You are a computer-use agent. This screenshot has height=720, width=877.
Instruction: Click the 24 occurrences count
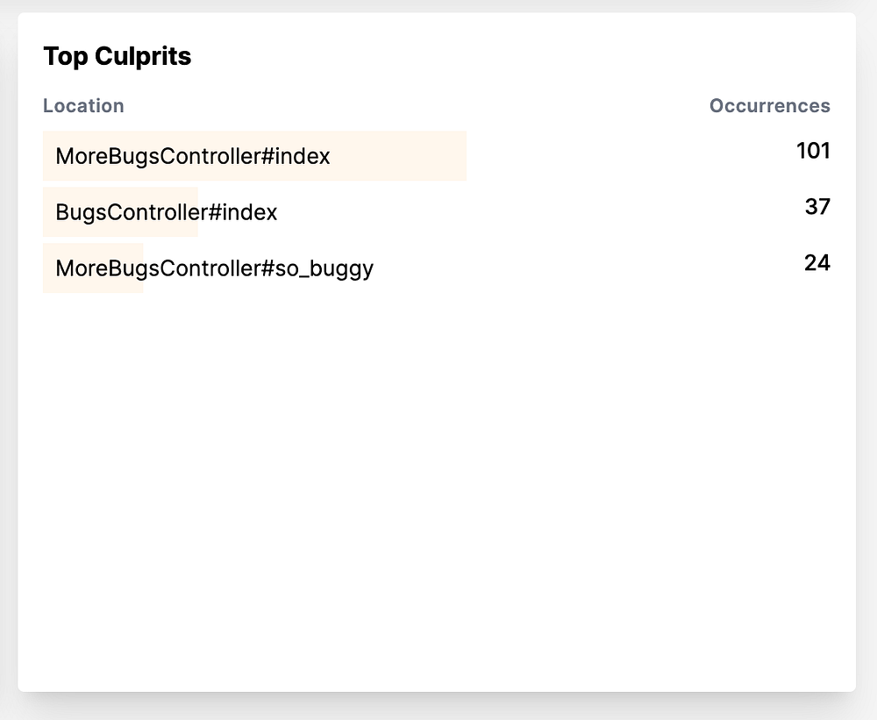[x=816, y=263]
